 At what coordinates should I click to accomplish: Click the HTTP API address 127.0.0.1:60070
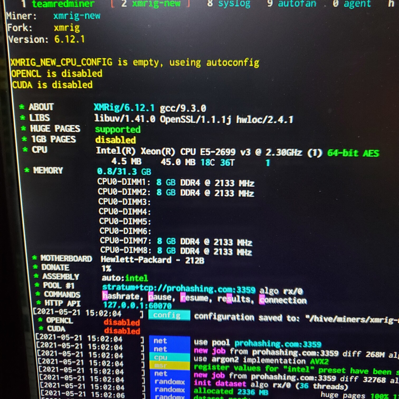[137, 306]
